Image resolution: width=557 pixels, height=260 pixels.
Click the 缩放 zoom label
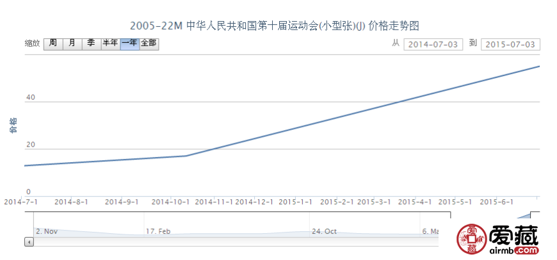[x=32, y=44]
